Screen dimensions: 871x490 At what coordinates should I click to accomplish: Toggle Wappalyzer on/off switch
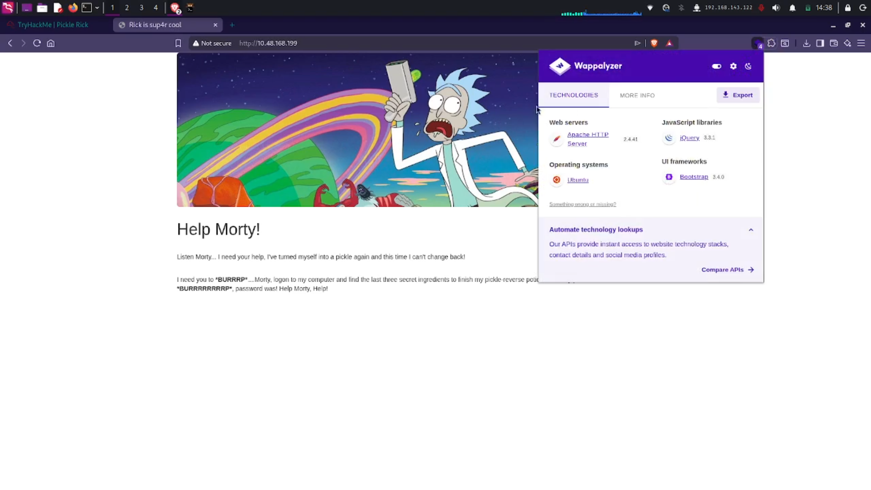717,66
